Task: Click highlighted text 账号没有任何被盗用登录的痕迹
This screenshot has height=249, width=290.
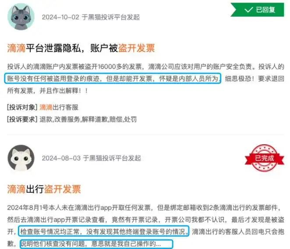Action: 53,78
